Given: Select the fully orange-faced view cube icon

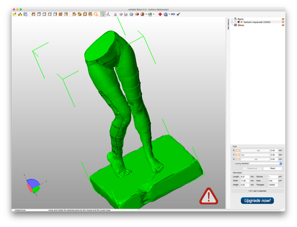Looking at the screenshot, I should [x=61, y=14].
